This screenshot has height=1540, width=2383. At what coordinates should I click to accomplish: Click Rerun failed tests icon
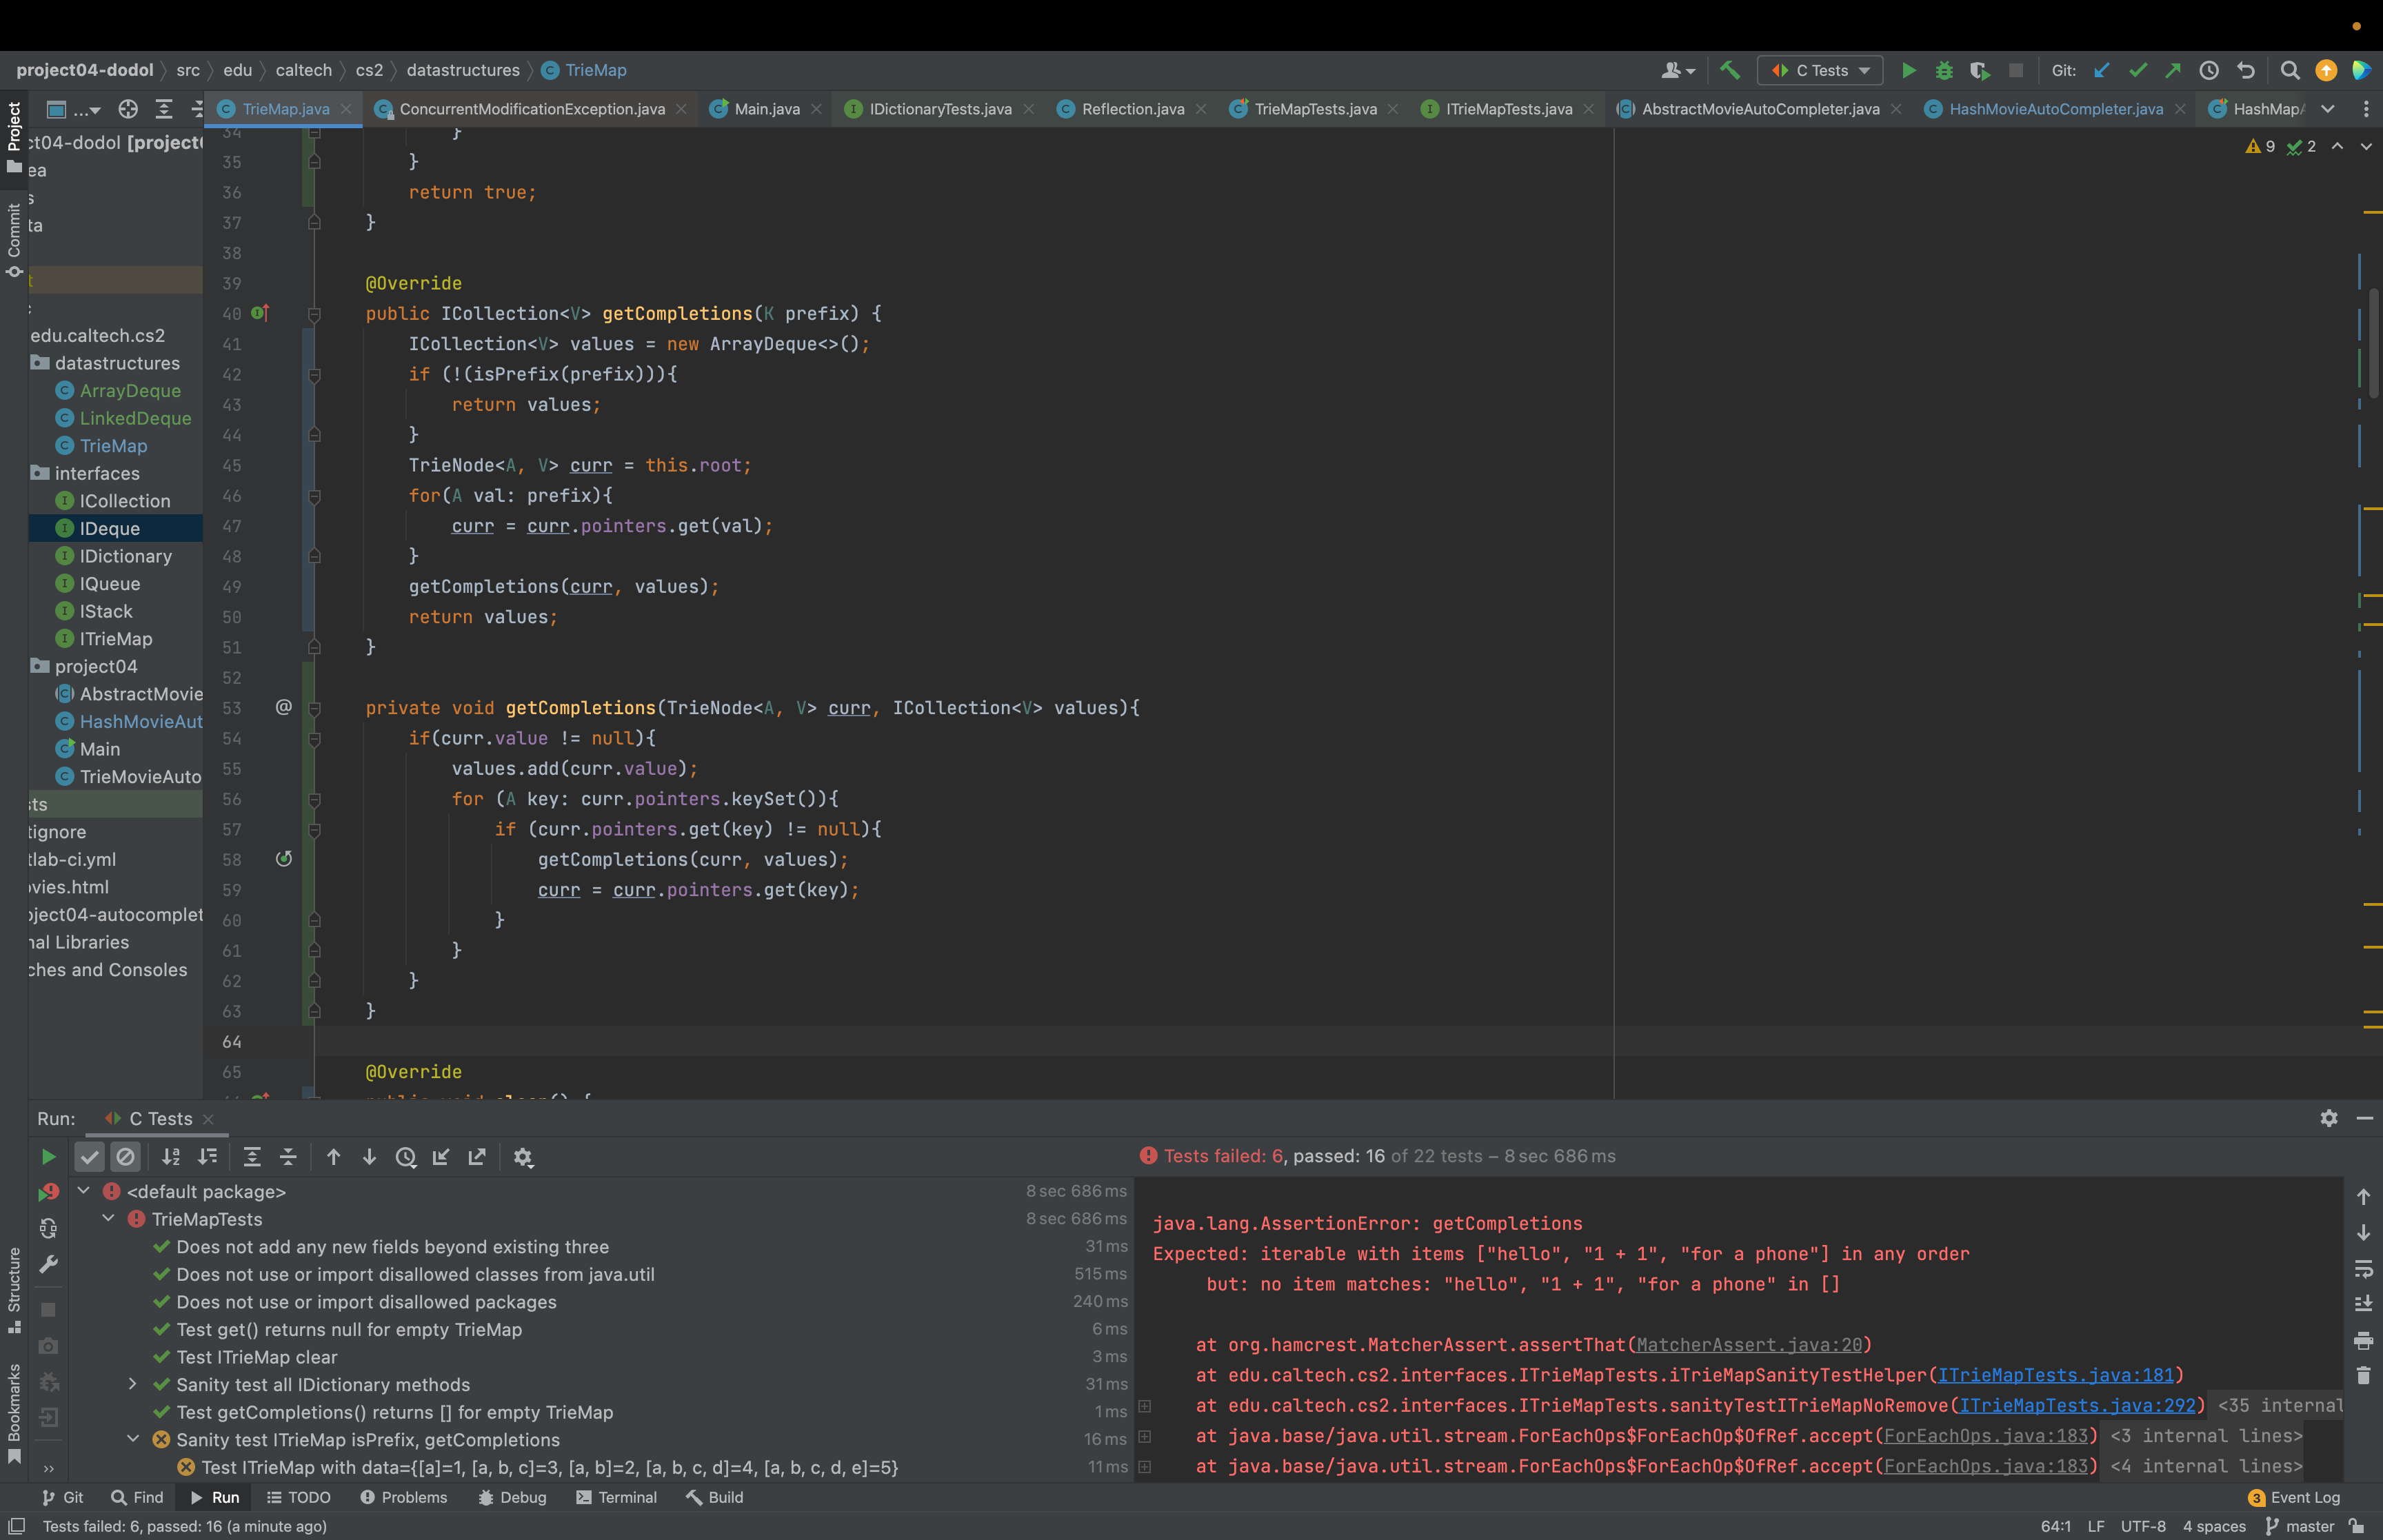tap(48, 1192)
